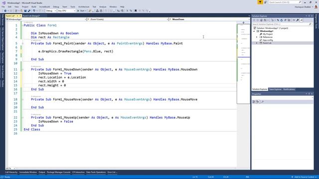
Task: Open the Build menu
Action: point(34,6)
